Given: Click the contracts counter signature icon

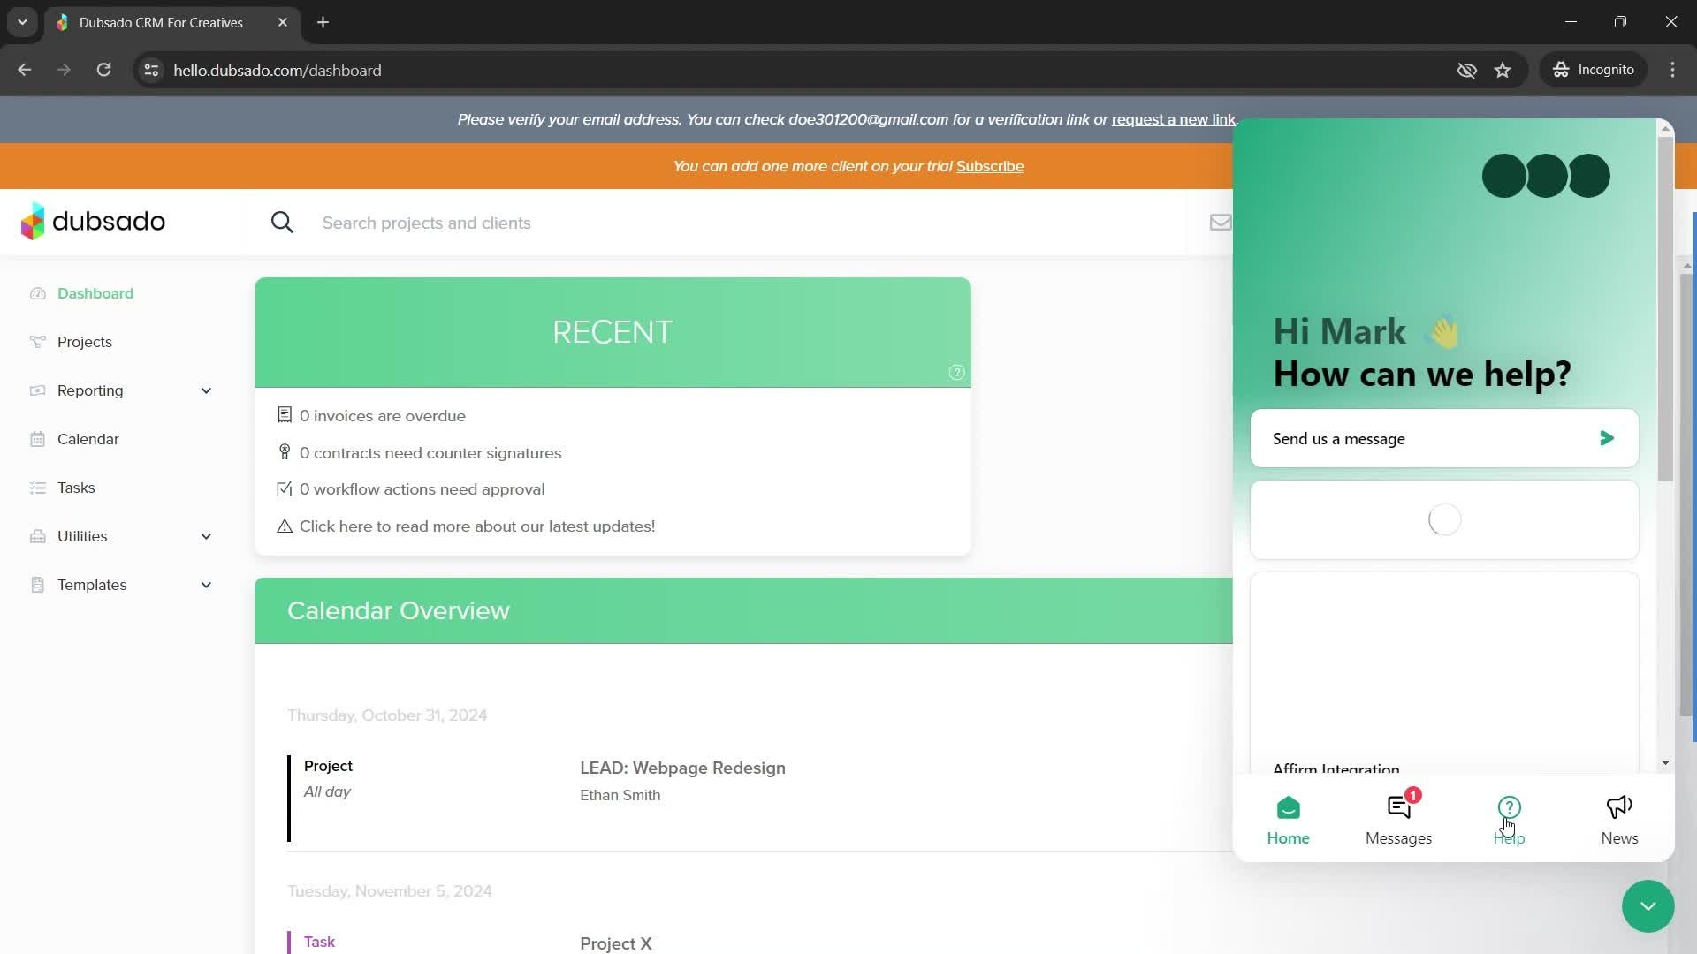Looking at the screenshot, I should pyautogui.click(x=285, y=452).
